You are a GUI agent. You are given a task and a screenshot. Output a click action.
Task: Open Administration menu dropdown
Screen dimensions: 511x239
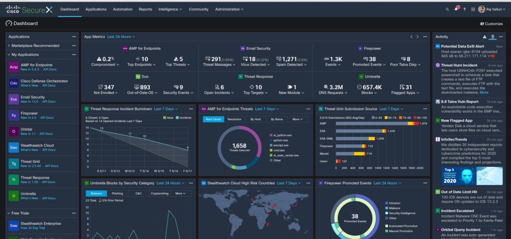pos(229,9)
